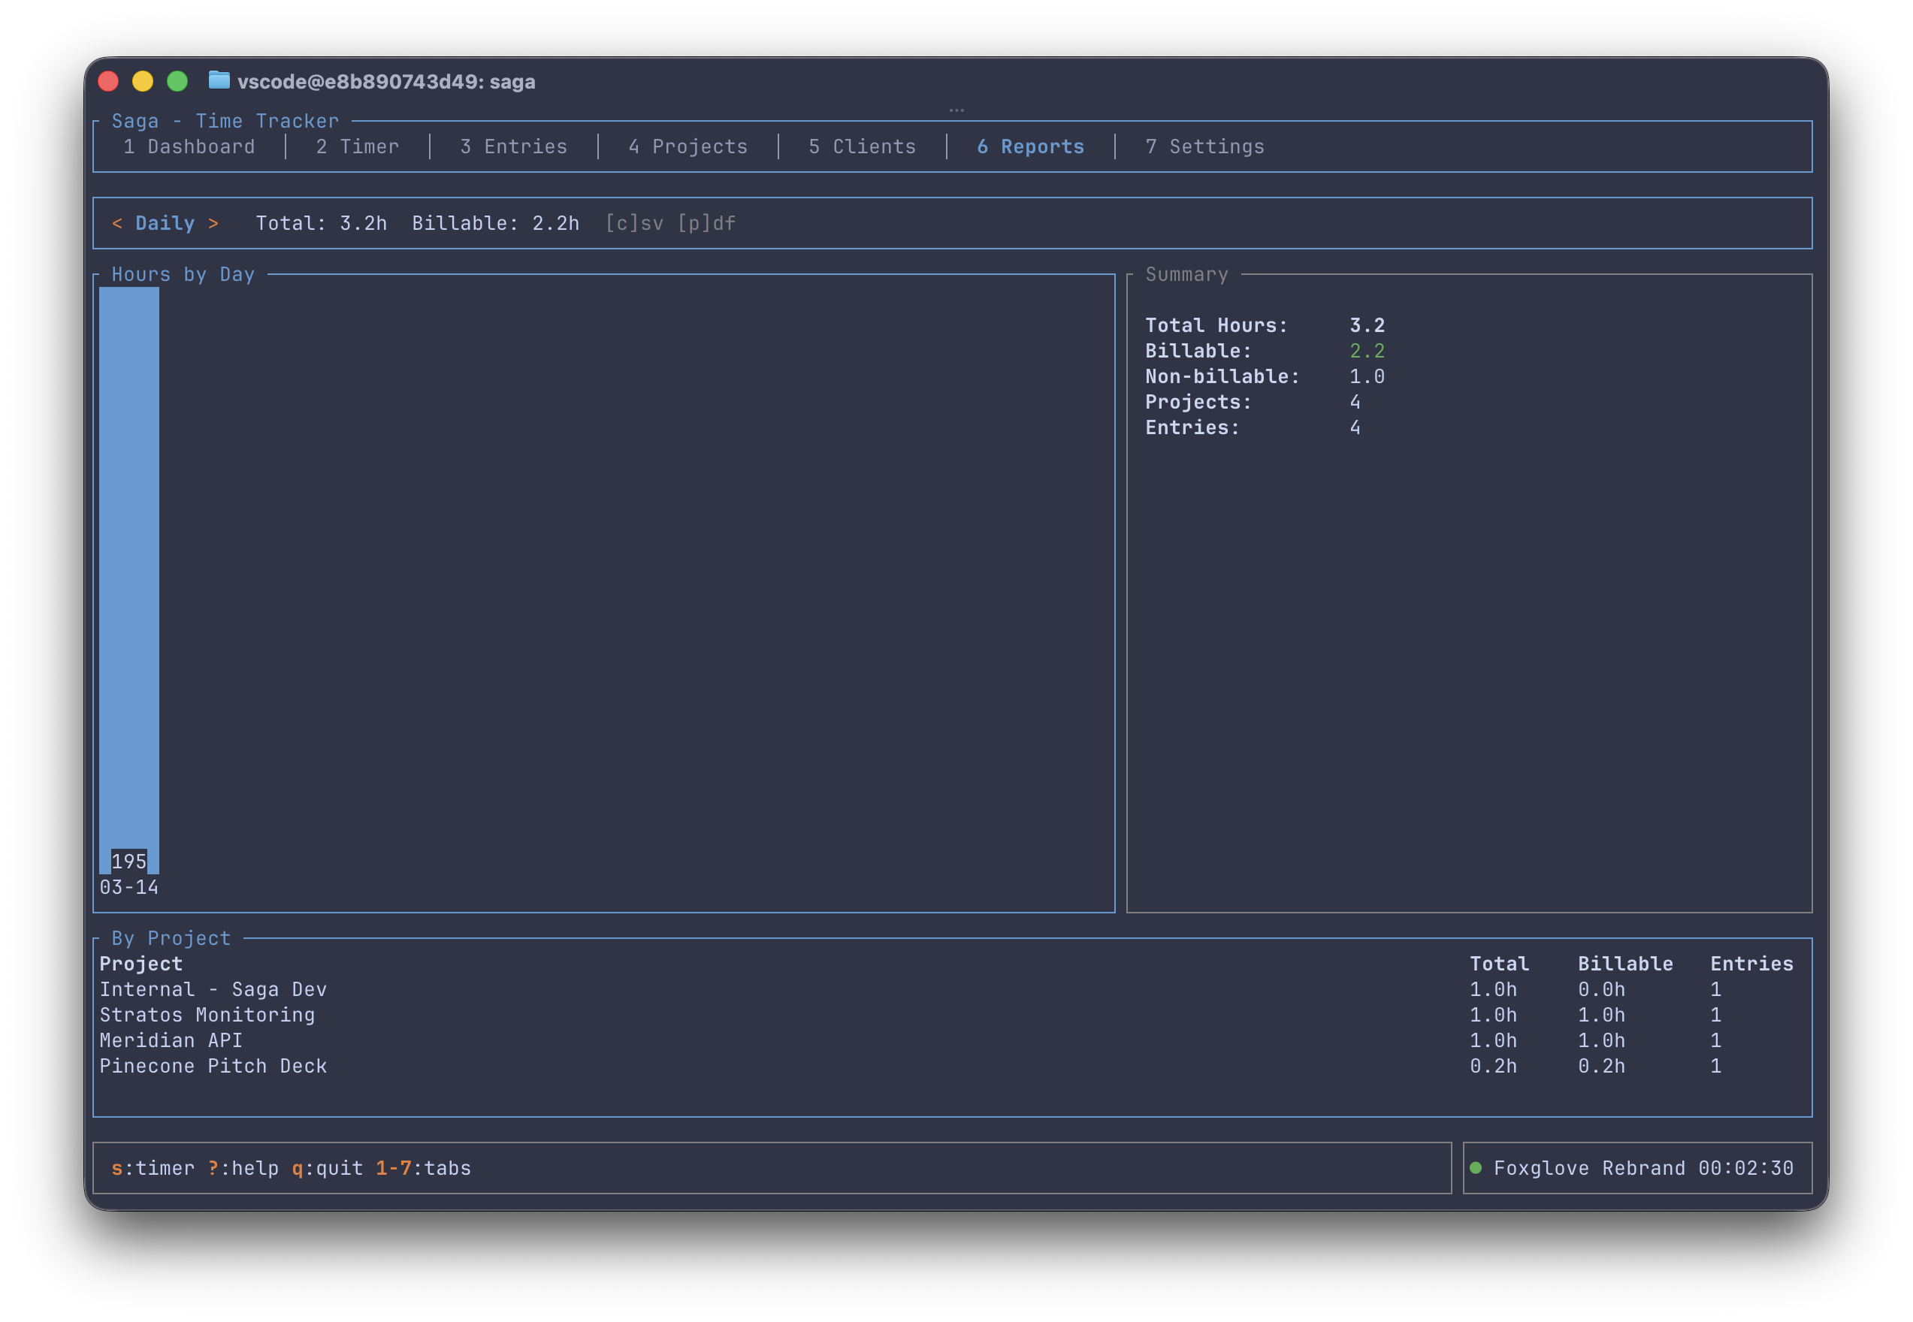This screenshot has height=1322, width=1913.
Task: Export report via [c]sv option
Action: coord(634,224)
